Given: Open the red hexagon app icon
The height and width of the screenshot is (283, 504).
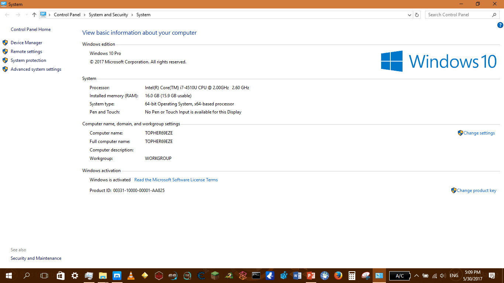Looking at the screenshot, I should (159, 276).
